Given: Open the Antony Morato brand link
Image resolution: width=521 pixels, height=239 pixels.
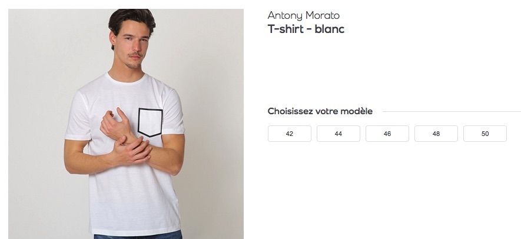Looking at the screenshot, I should 303,16.
